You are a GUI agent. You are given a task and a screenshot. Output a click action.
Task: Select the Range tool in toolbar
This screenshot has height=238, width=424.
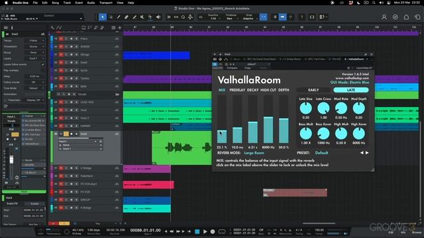click(x=111, y=17)
